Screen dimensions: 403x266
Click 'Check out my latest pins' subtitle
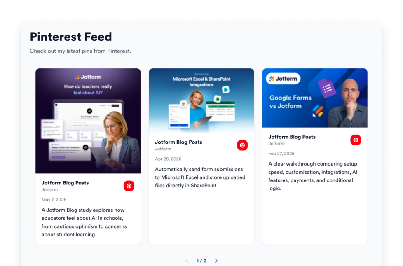(80, 51)
